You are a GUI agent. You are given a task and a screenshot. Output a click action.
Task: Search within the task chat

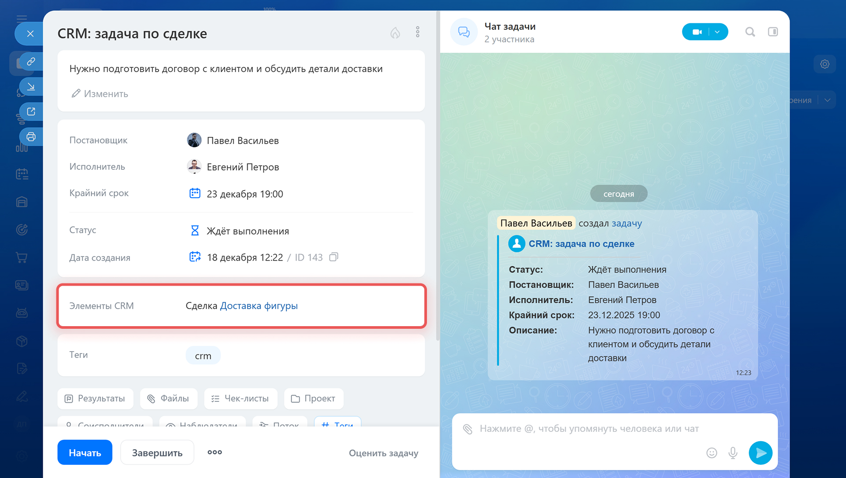tap(750, 32)
